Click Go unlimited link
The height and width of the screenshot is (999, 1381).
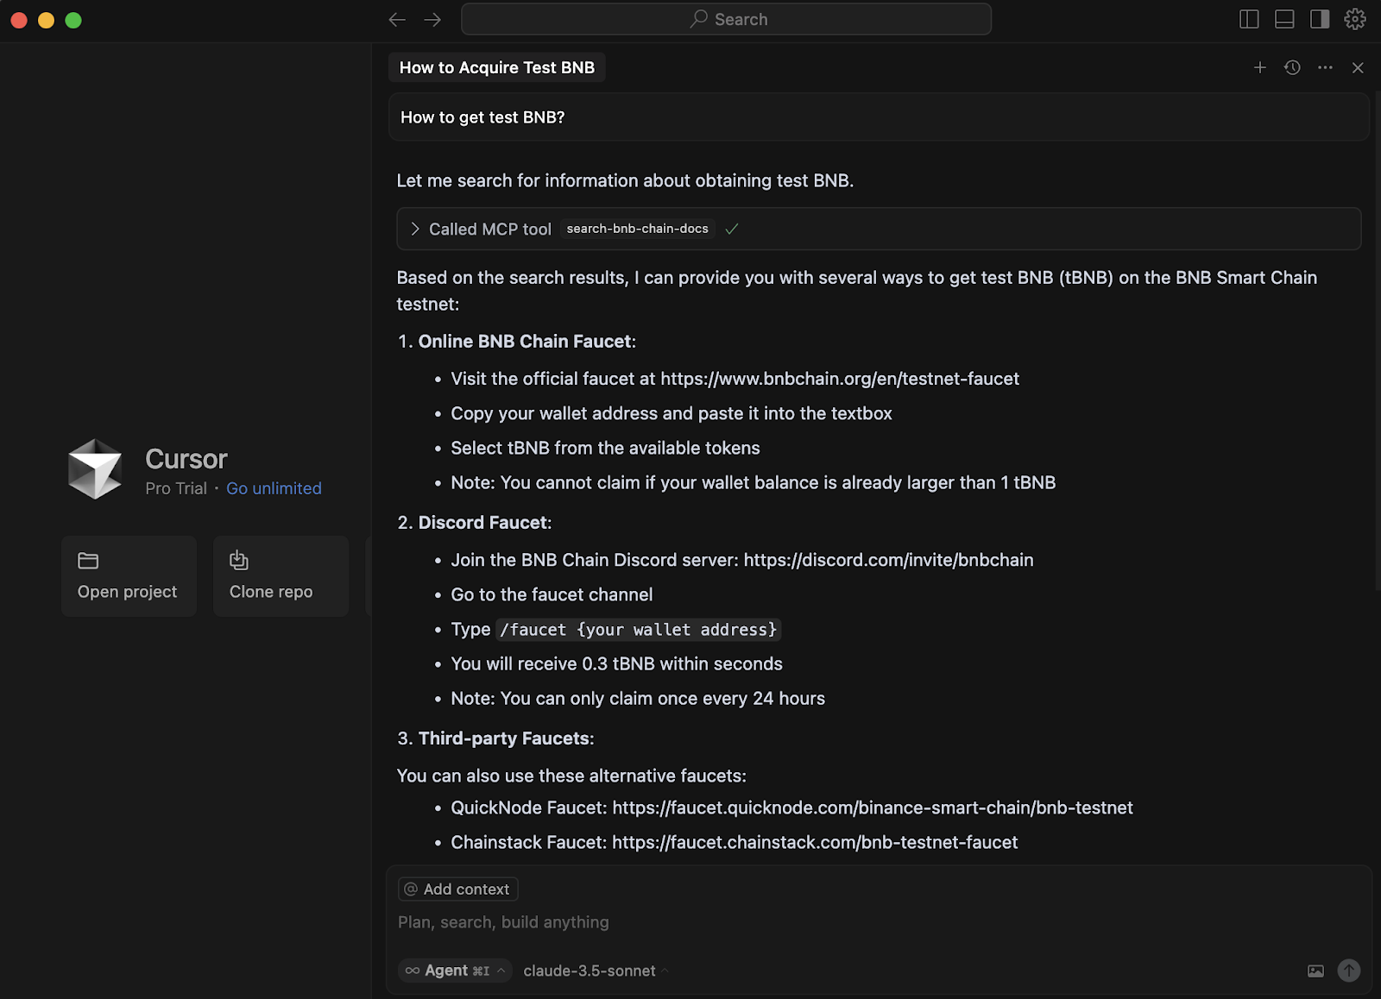[274, 488]
